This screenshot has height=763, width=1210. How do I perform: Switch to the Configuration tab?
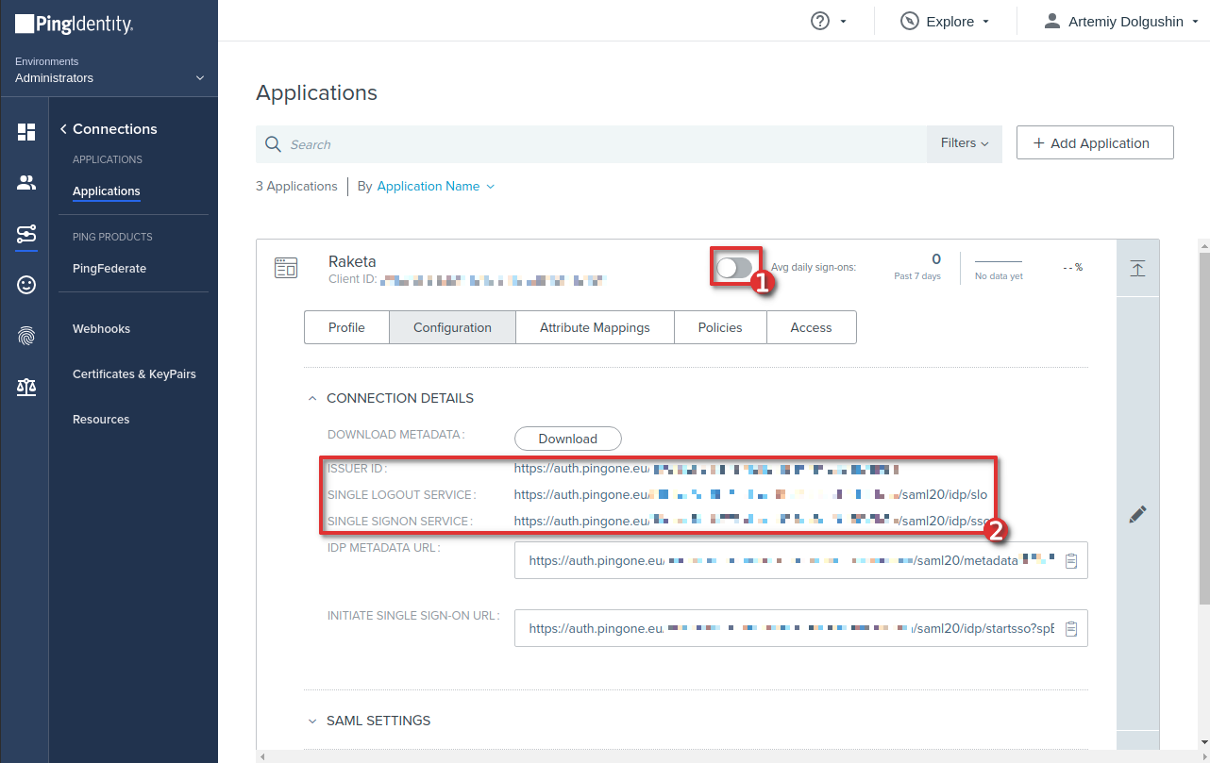pyautogui.click(x=452, y=327)
